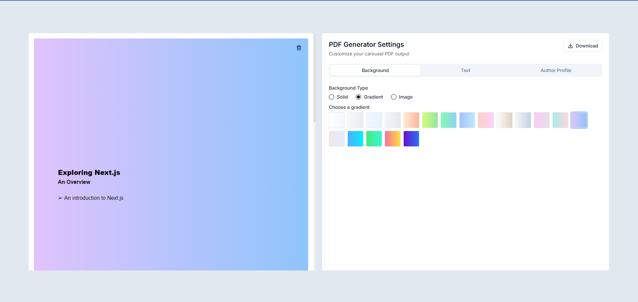This screenshot has height=302, width=638.
Task: Choose the mint-teal gradient swatch in first row
Action: coord(449,120)
